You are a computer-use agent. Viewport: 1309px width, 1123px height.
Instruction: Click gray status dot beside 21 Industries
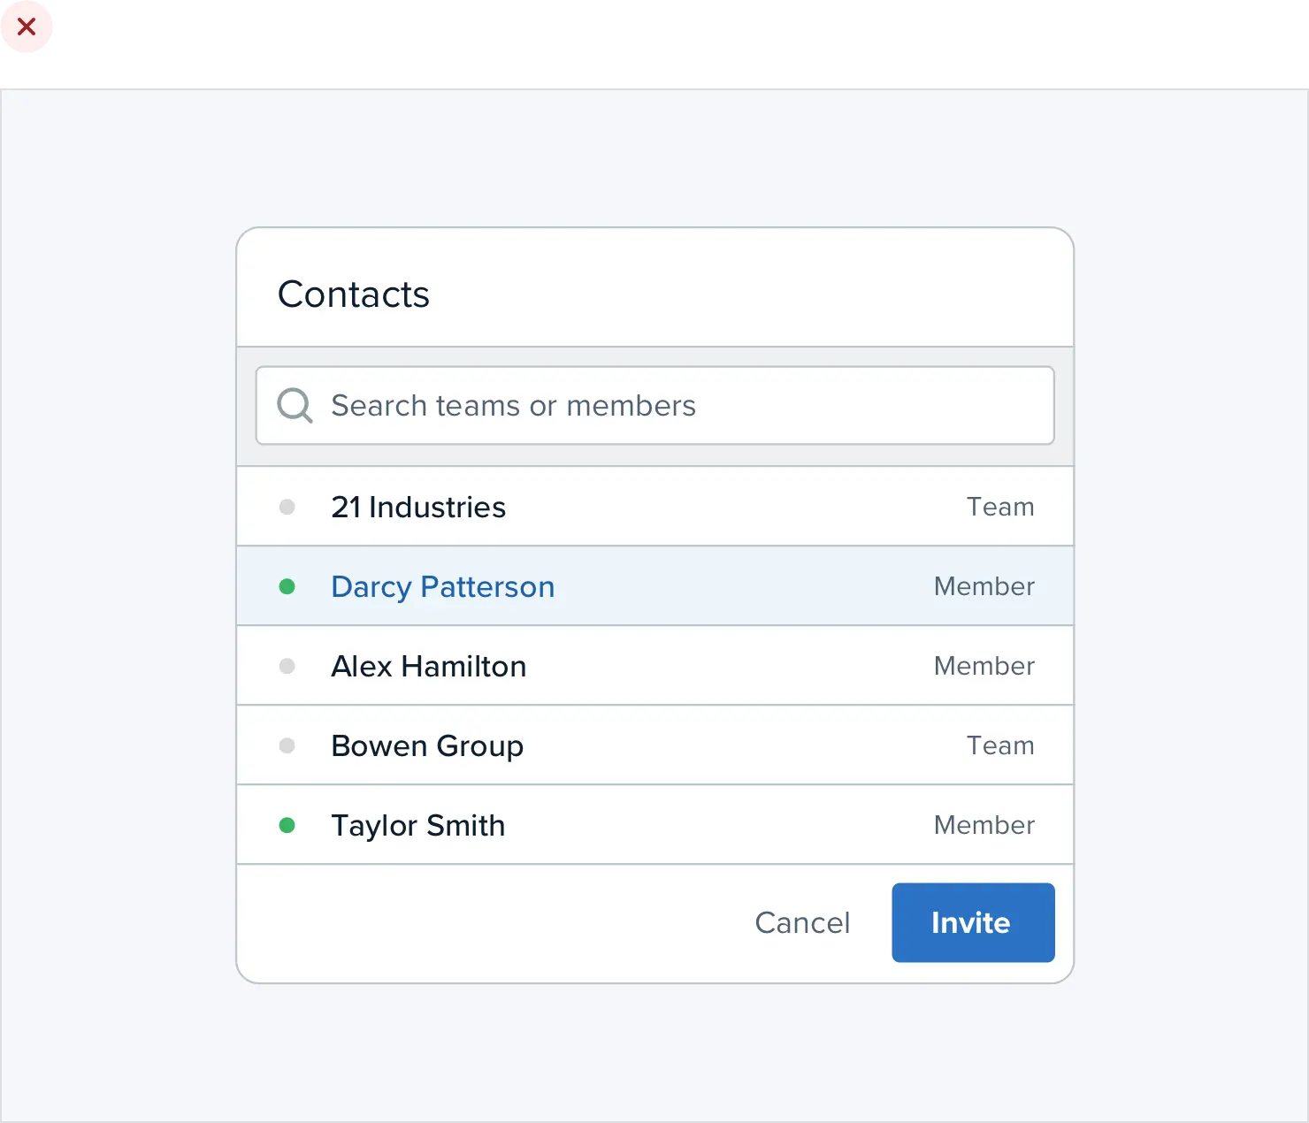[287, 507]
